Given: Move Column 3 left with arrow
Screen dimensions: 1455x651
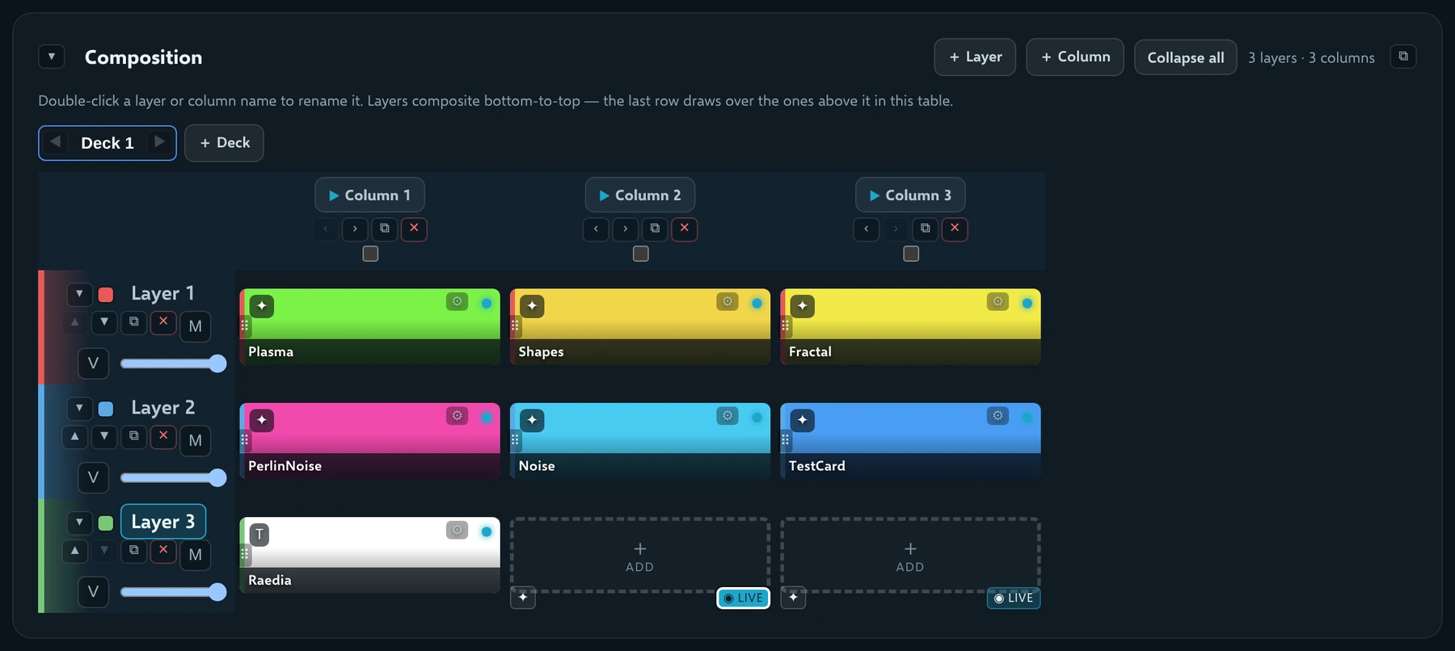Looking at the screenshot, I should click(867, 229).
